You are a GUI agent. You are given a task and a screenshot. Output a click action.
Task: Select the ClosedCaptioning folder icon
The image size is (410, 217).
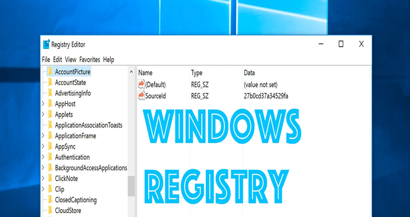click(x=50, y=200)
